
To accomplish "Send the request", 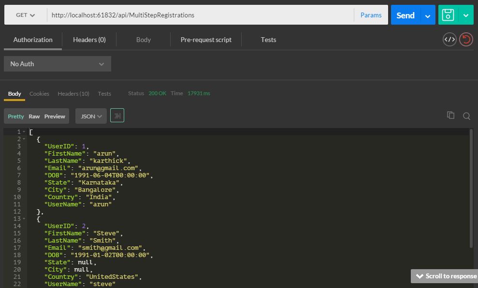I will pos(406,15).
